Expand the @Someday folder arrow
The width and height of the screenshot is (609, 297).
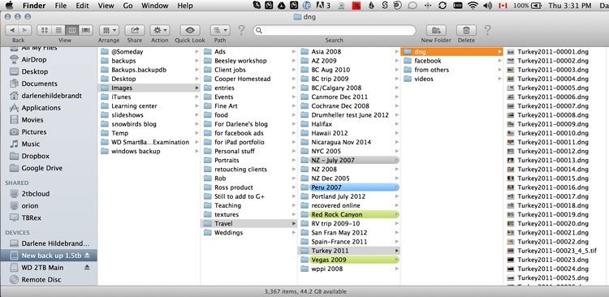[197, 52]
